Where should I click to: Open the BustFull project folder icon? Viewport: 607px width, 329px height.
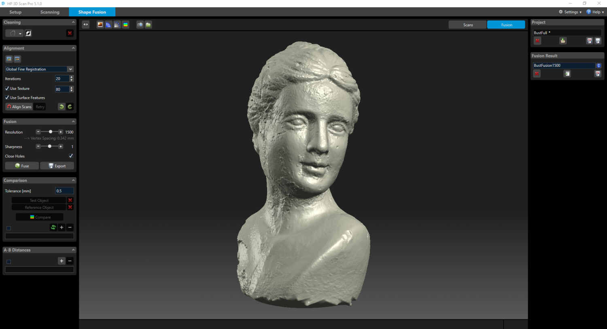(563, 41)
